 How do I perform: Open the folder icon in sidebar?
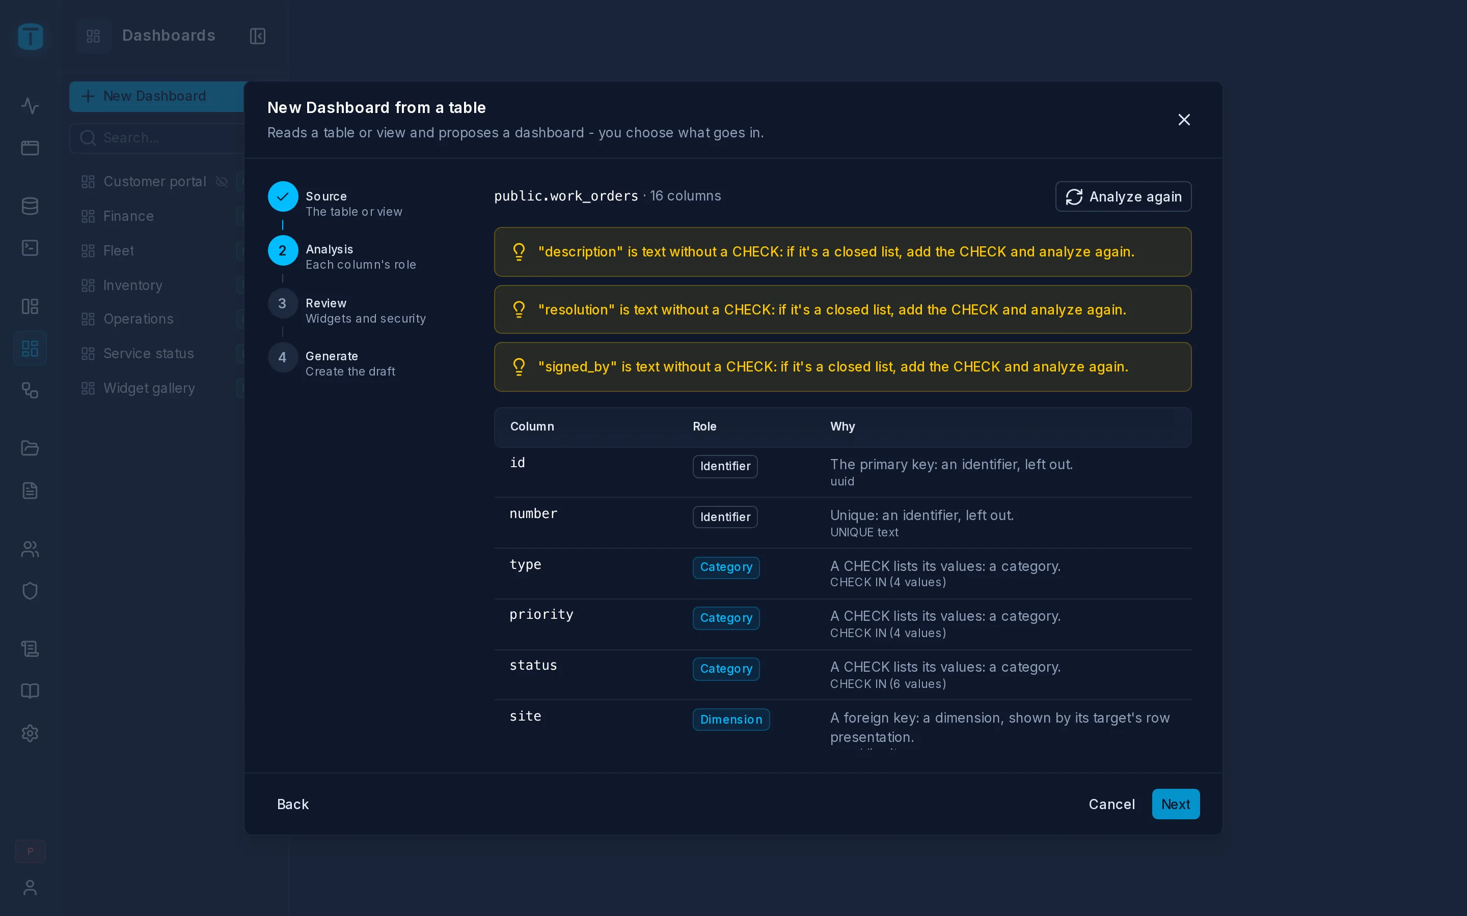coord(30,448)
